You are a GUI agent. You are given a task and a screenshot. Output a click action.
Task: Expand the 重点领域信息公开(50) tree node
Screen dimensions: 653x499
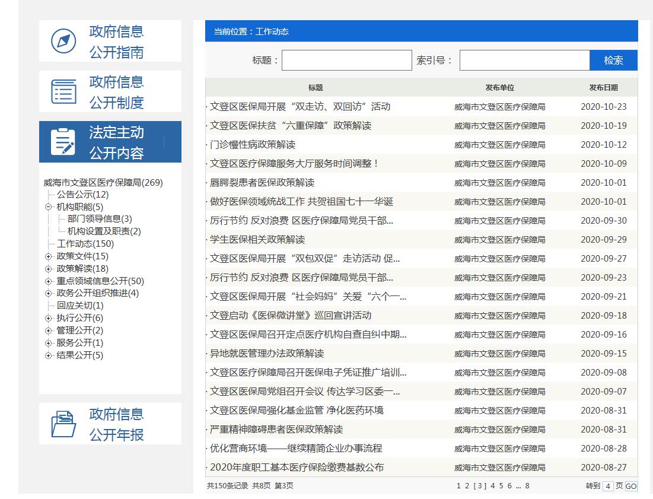pos(49,281)
